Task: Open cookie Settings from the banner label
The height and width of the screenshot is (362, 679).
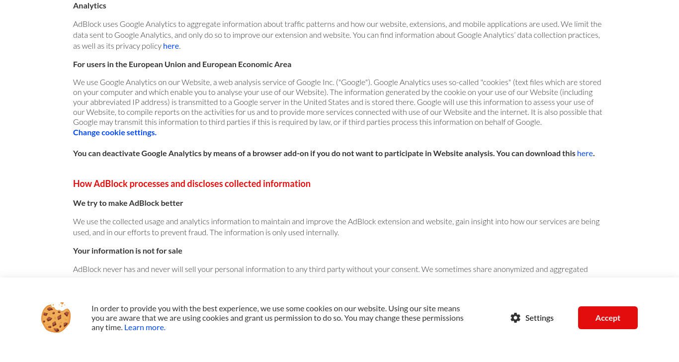Action: pyautogui.click(x=539, y=318)
